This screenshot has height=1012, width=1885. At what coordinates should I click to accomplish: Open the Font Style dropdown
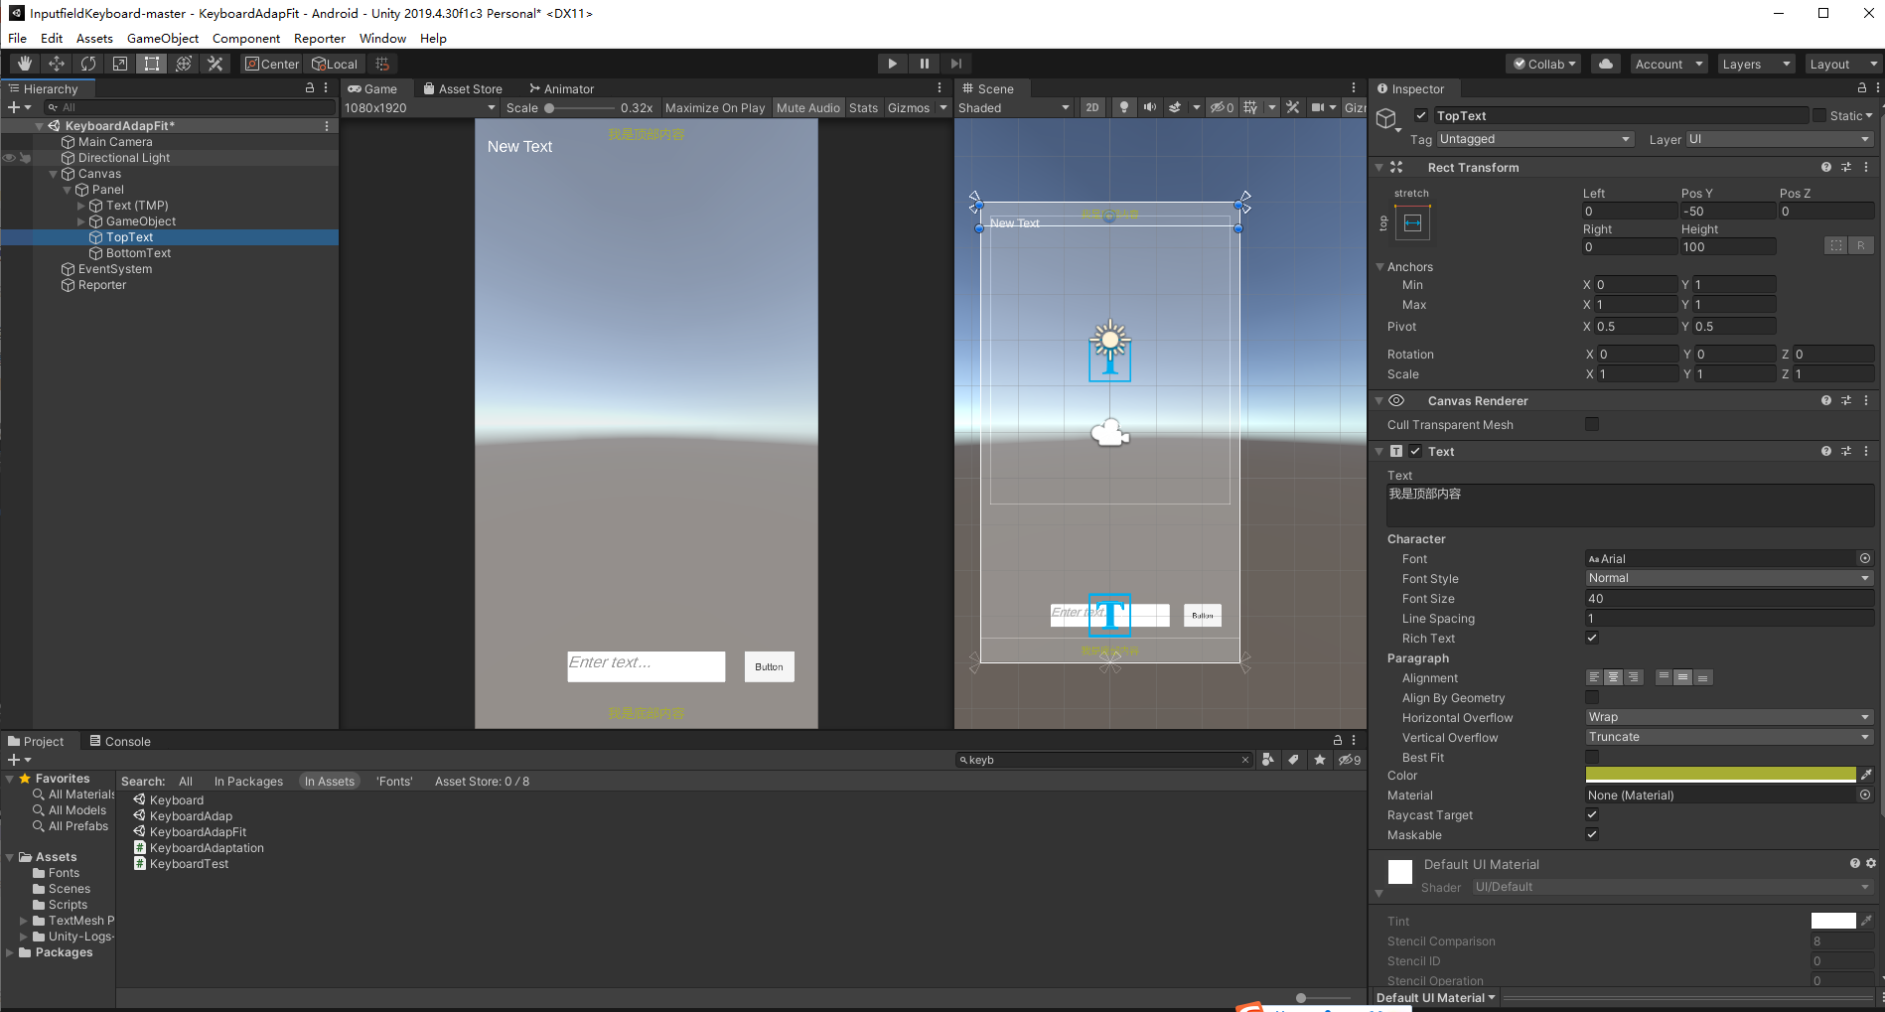[1729, 578]
